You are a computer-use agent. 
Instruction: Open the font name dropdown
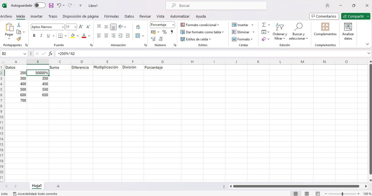[x=63, y=27]
